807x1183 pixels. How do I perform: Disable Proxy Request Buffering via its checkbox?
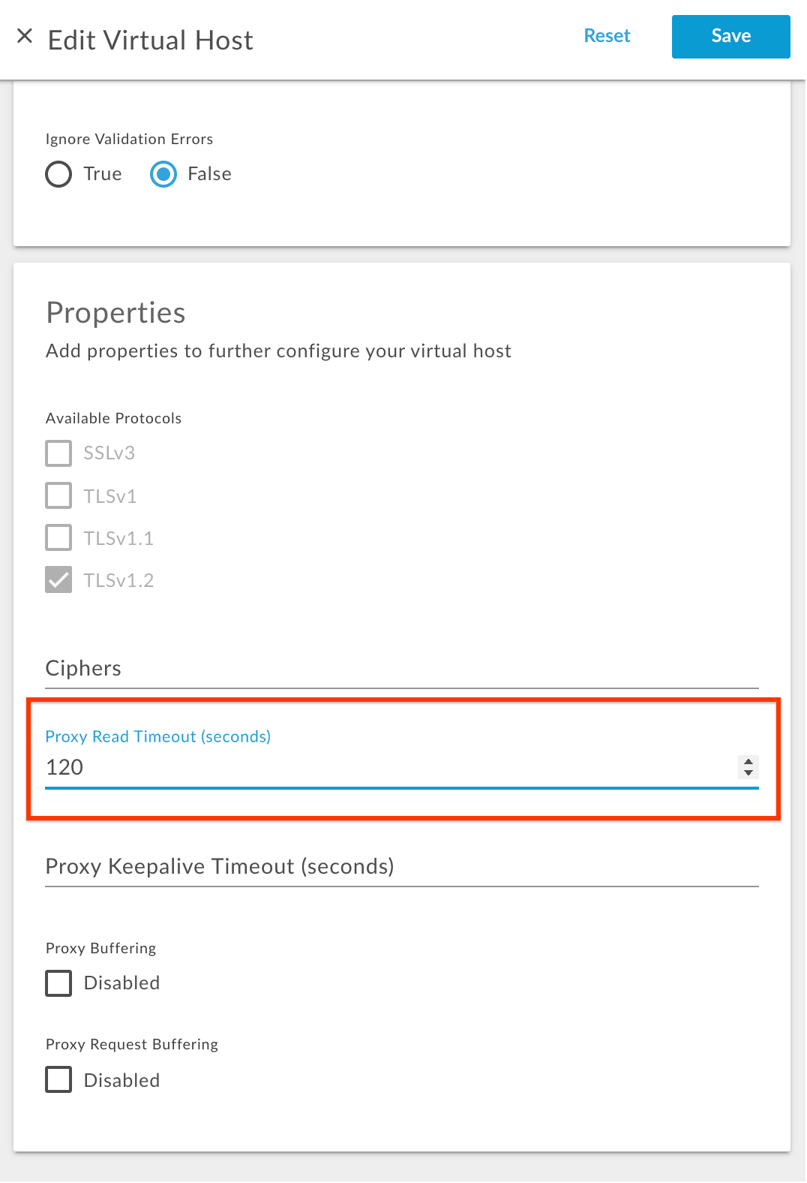click(x=58, y=1080)
